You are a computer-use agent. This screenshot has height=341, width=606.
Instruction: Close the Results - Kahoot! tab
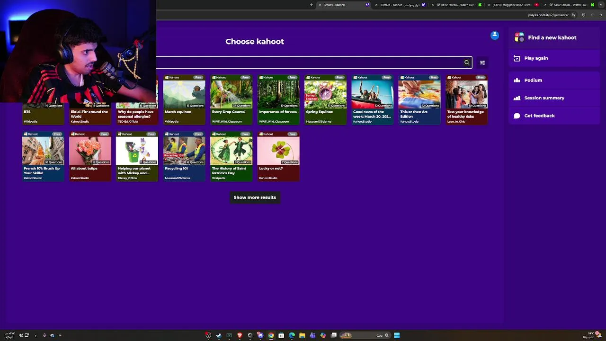pos(320,5)
